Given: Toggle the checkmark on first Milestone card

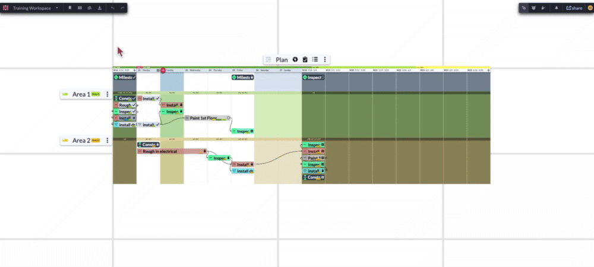Looking at the screenshot, I should (x=134, y=77).
